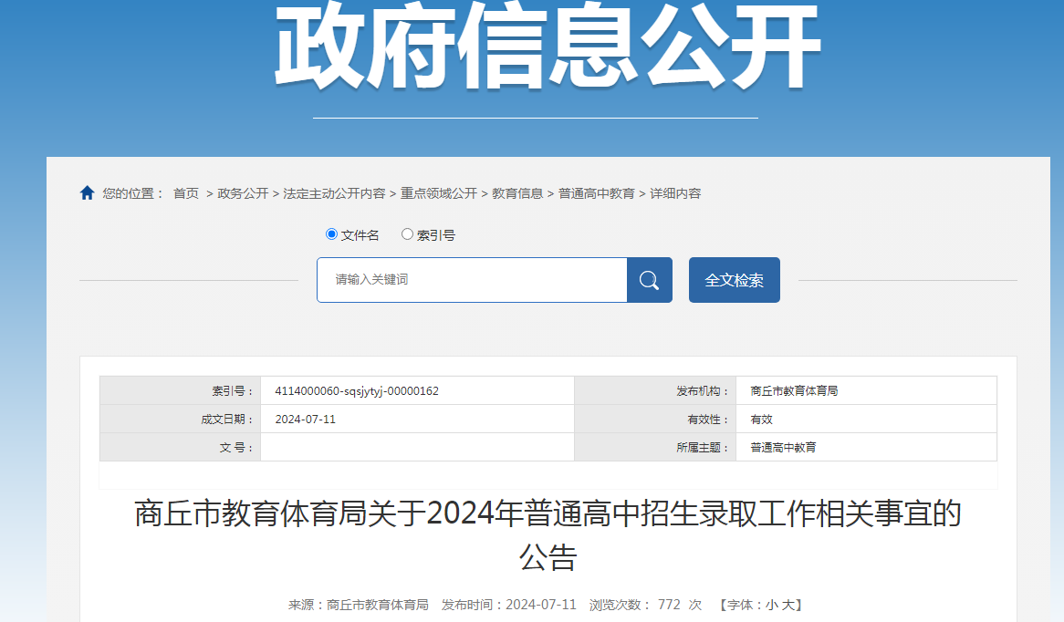Click the home icon in the breadcrumb bar

coord(88,192)
